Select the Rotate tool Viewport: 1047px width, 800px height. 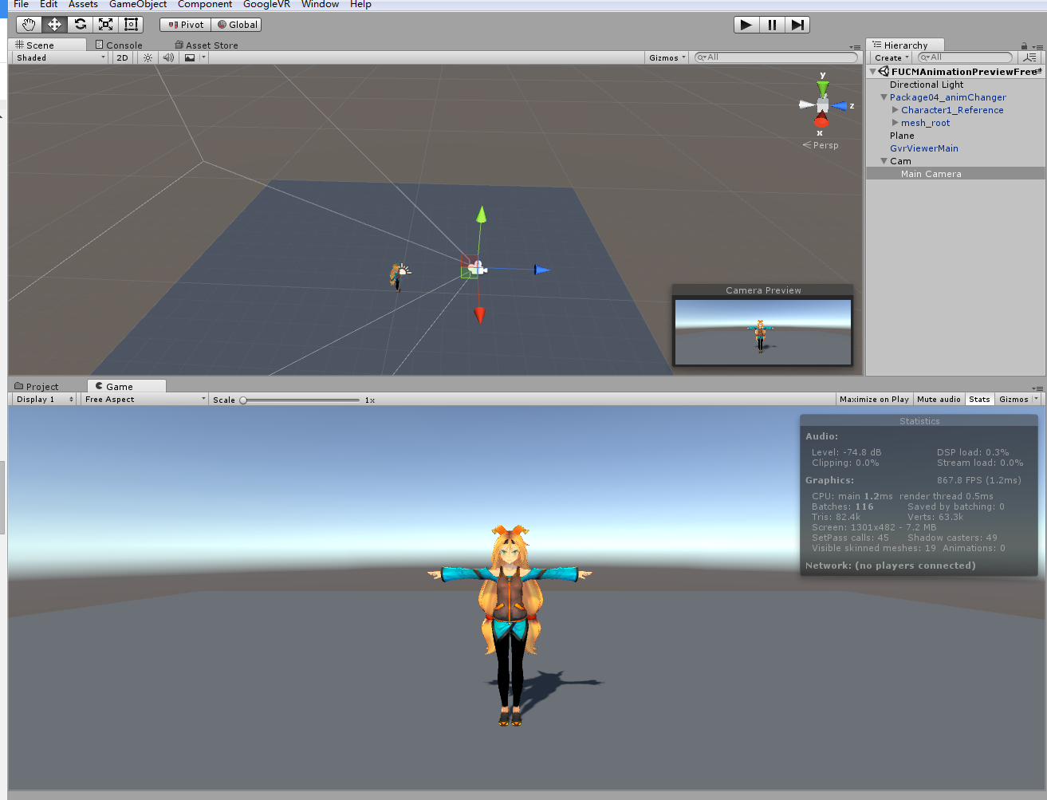80,25
